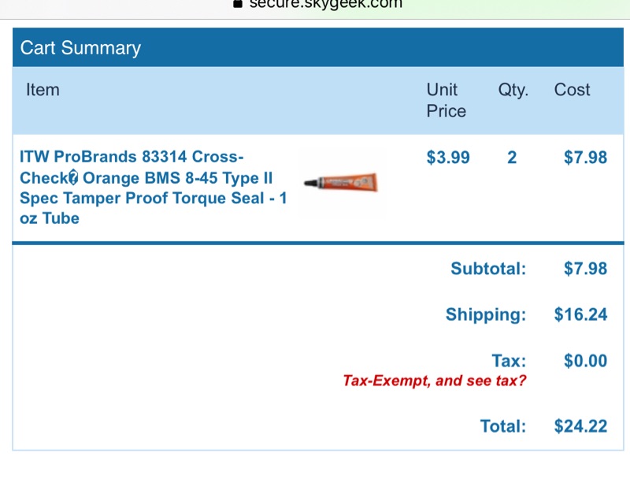Click the Tax label
The height and width of the screenshot is (487, 630).
pos(509,361)
